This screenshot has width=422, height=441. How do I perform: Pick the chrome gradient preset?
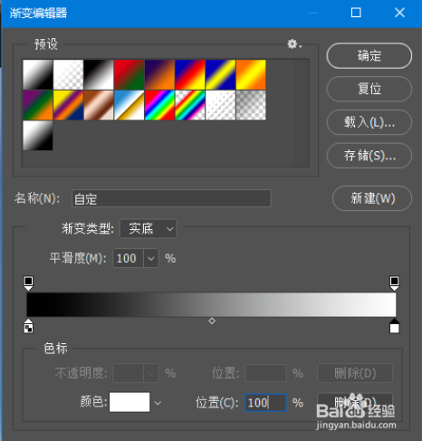tap(129, 105)
